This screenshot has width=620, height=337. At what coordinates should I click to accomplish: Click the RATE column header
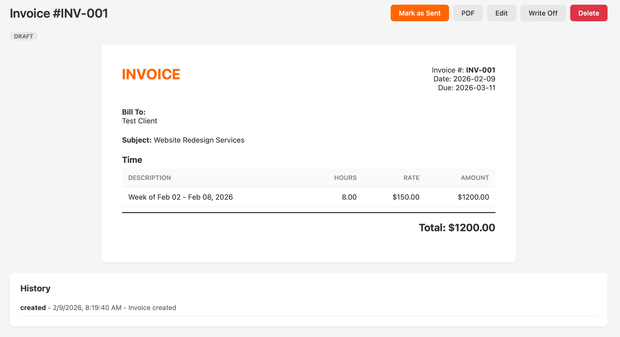click(x=411, y=178)
